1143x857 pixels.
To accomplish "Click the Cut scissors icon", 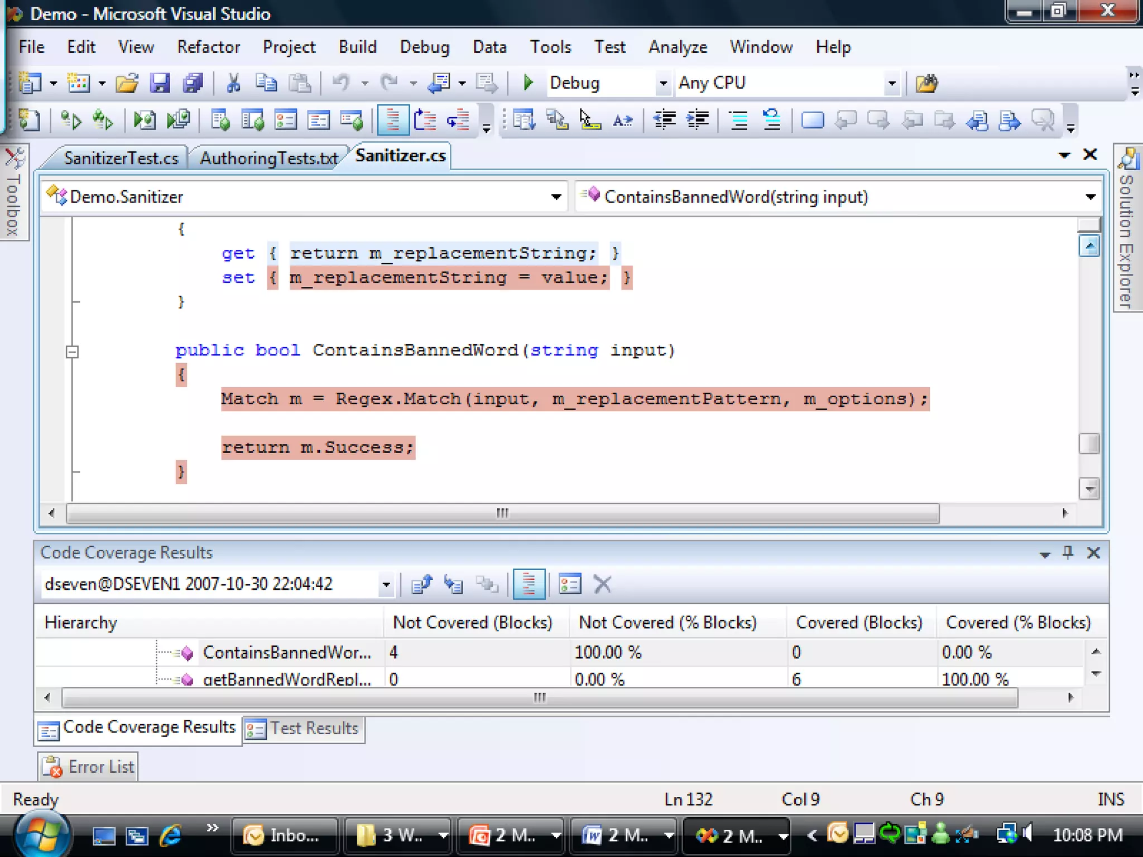I will (x=233, y=83).
